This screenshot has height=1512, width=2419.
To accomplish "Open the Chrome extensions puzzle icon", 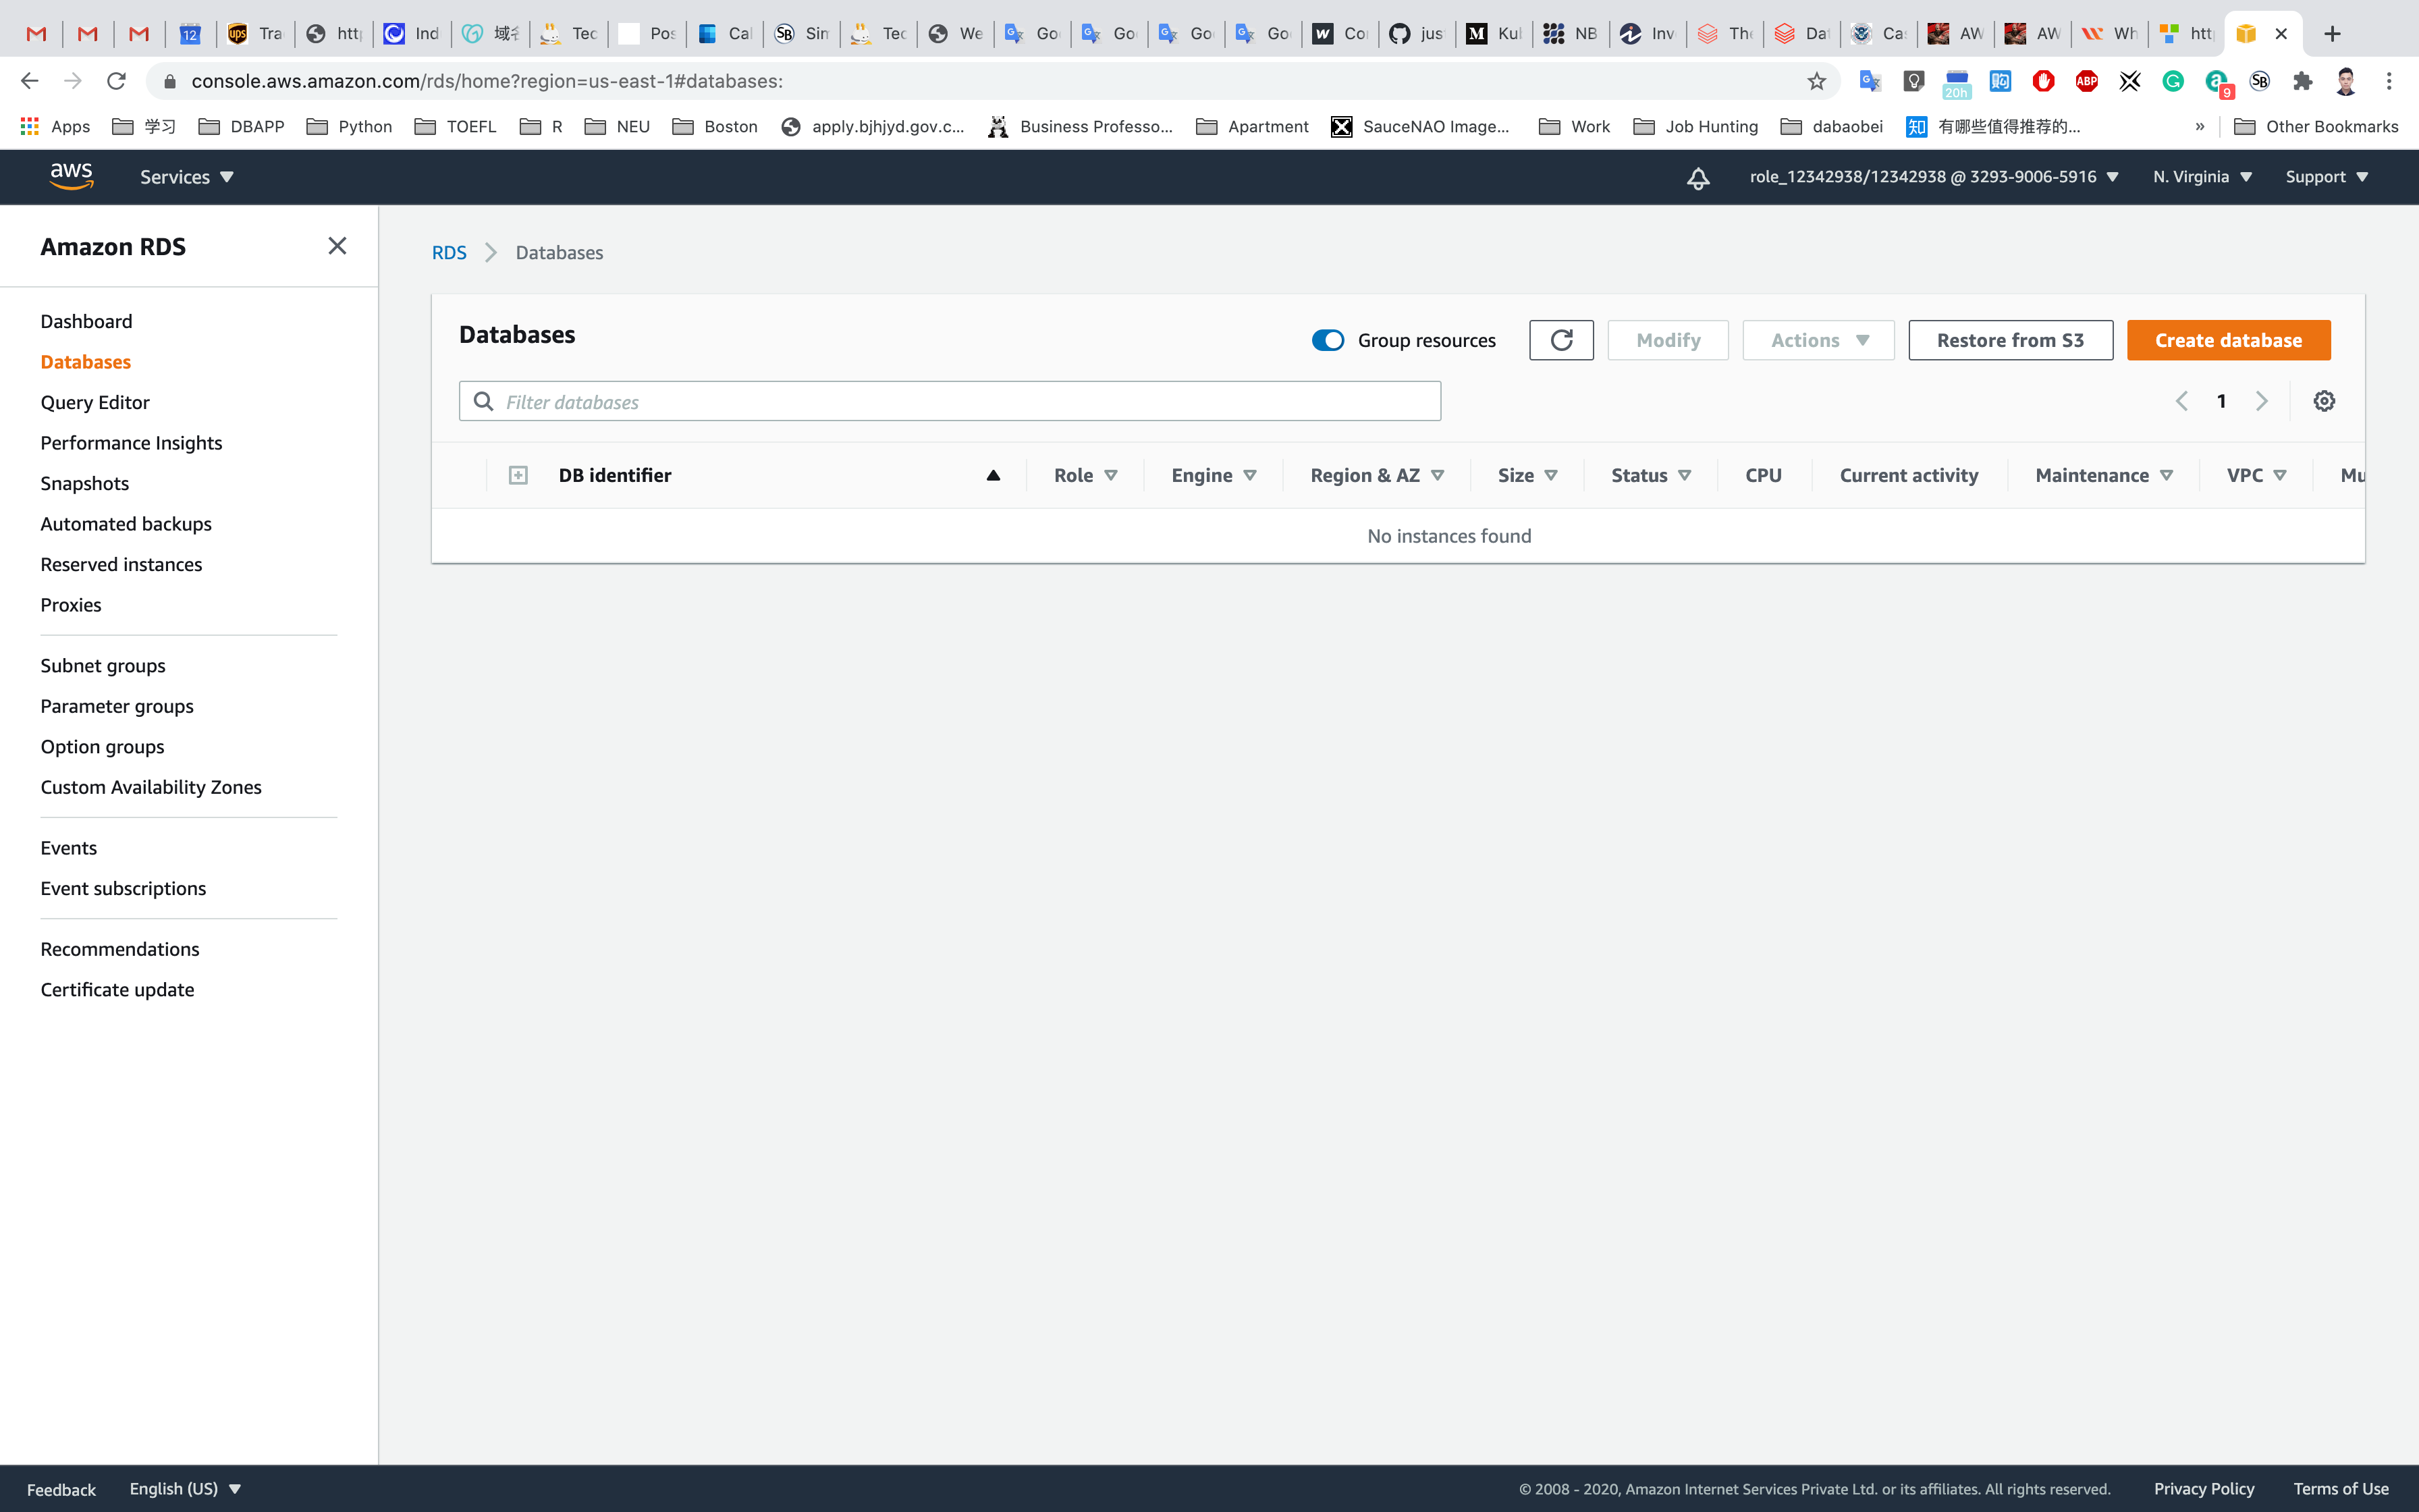I will pos(2302,81).
